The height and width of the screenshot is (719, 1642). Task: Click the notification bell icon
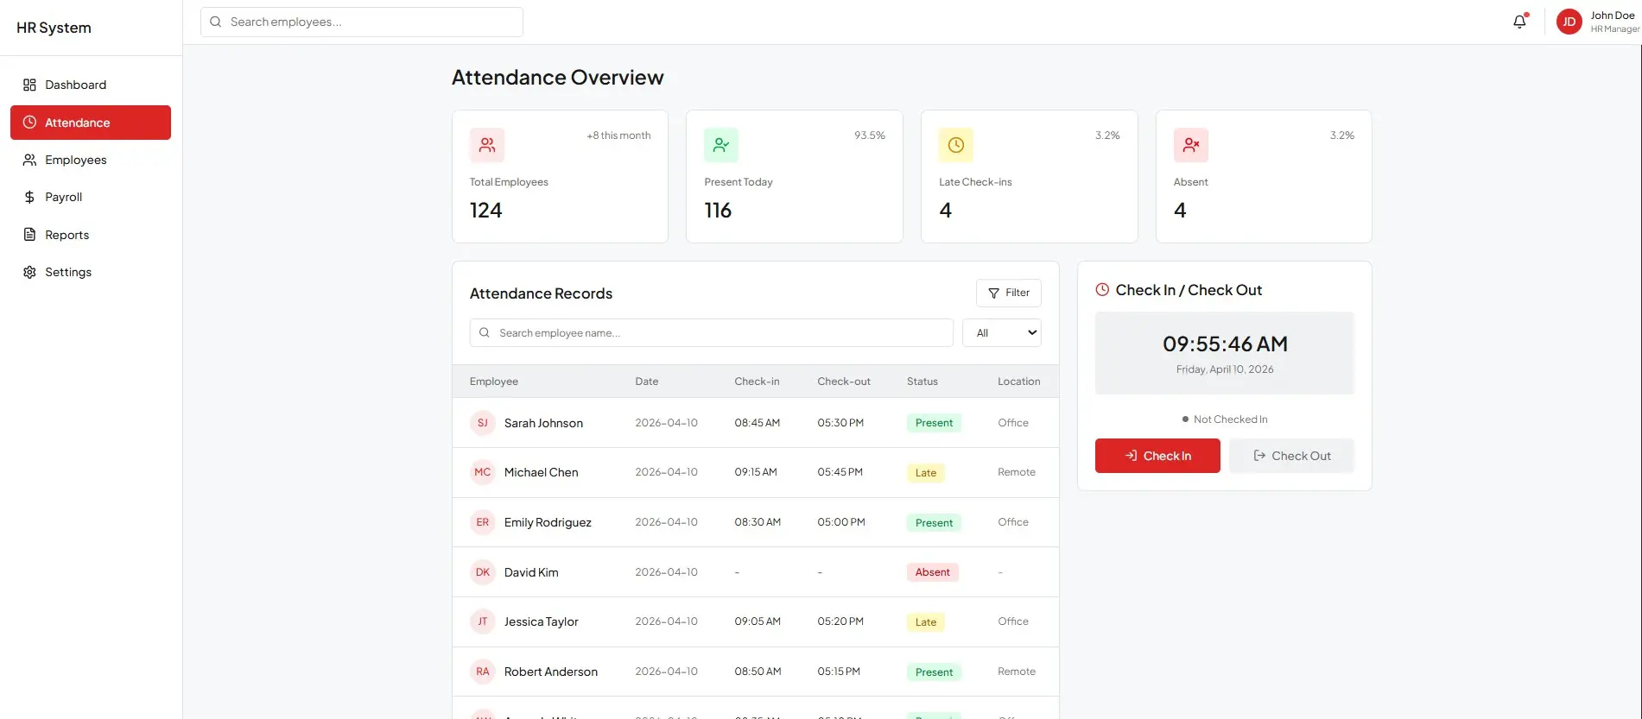(x=1519, y=22)
